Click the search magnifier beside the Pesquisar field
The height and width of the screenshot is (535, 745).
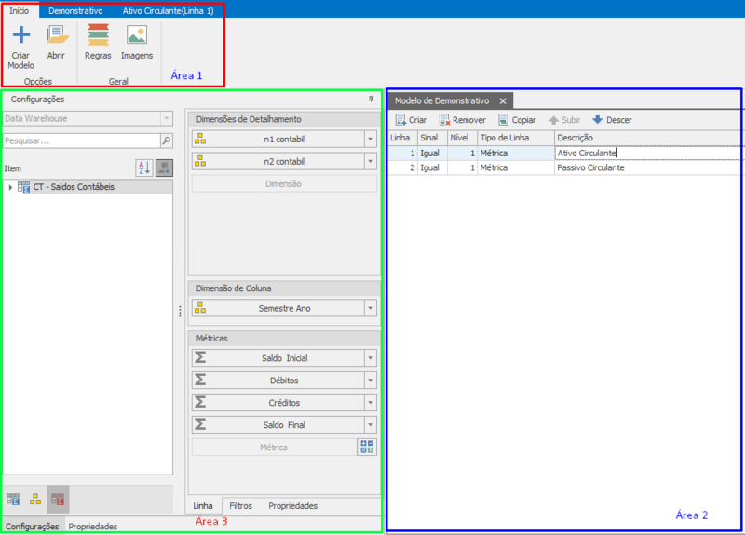(x=167, y=140)
